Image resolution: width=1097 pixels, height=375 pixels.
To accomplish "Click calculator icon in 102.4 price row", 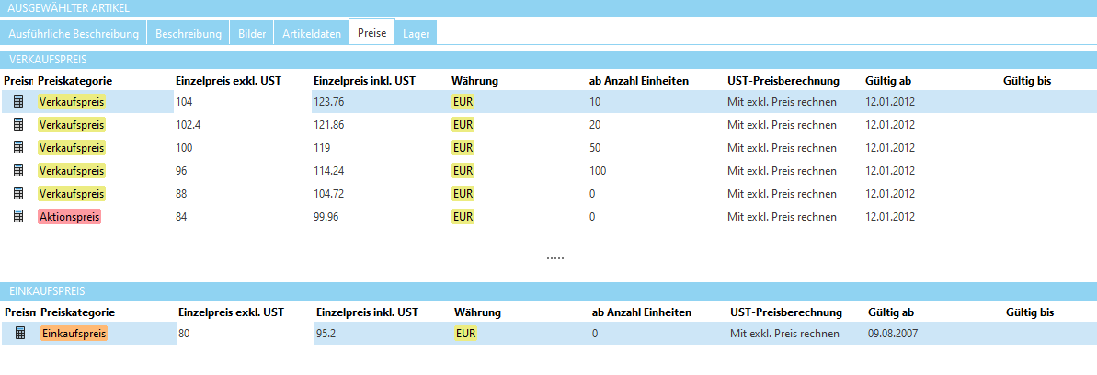I will pos(18,125).
